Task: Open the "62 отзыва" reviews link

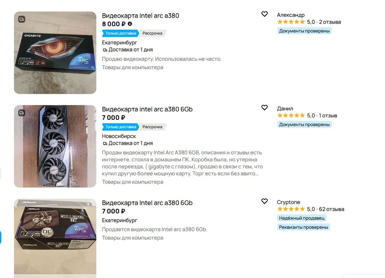Action: [332, 209]
